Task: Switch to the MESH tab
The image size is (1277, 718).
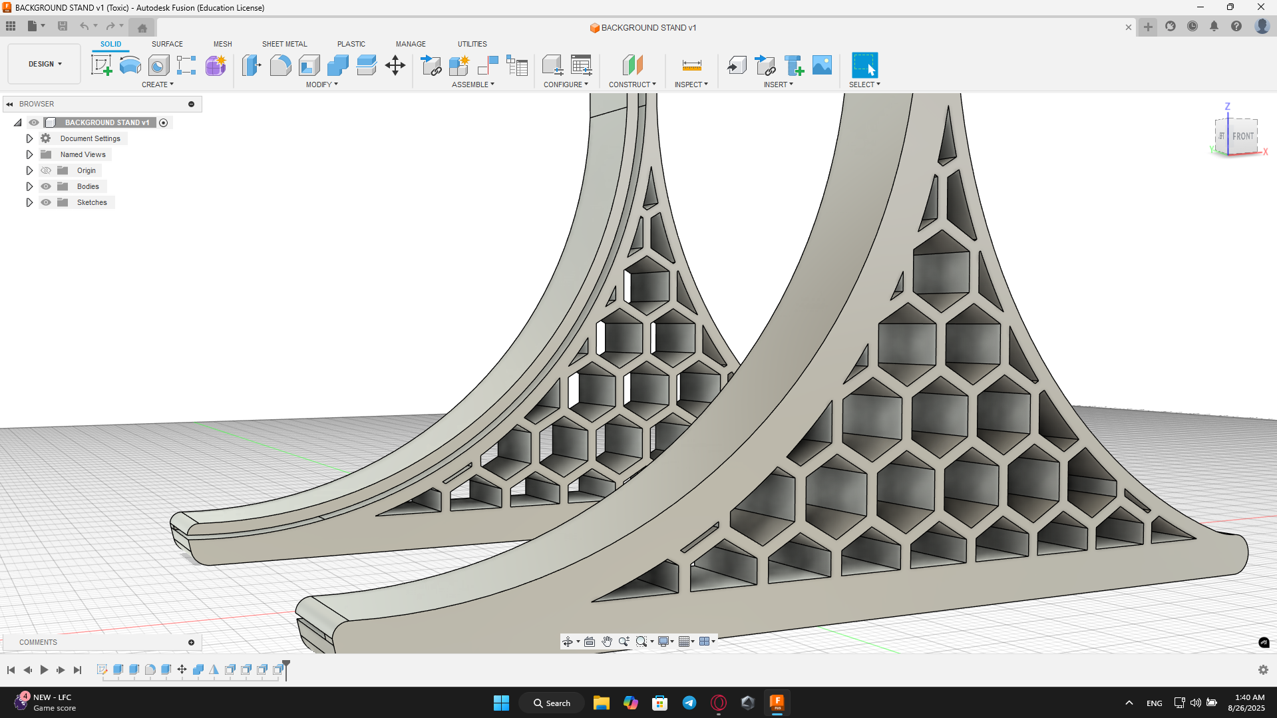Action: tap(223, 44)
